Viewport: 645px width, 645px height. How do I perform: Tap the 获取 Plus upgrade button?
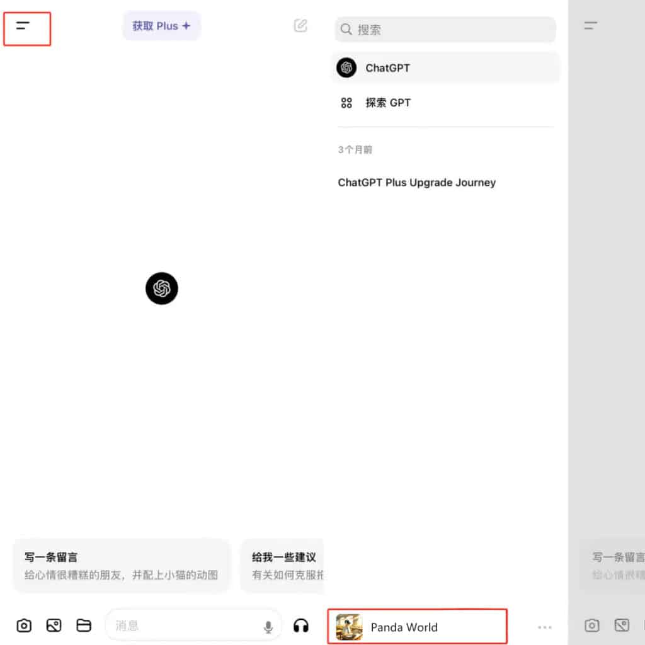tap(162, 26)
